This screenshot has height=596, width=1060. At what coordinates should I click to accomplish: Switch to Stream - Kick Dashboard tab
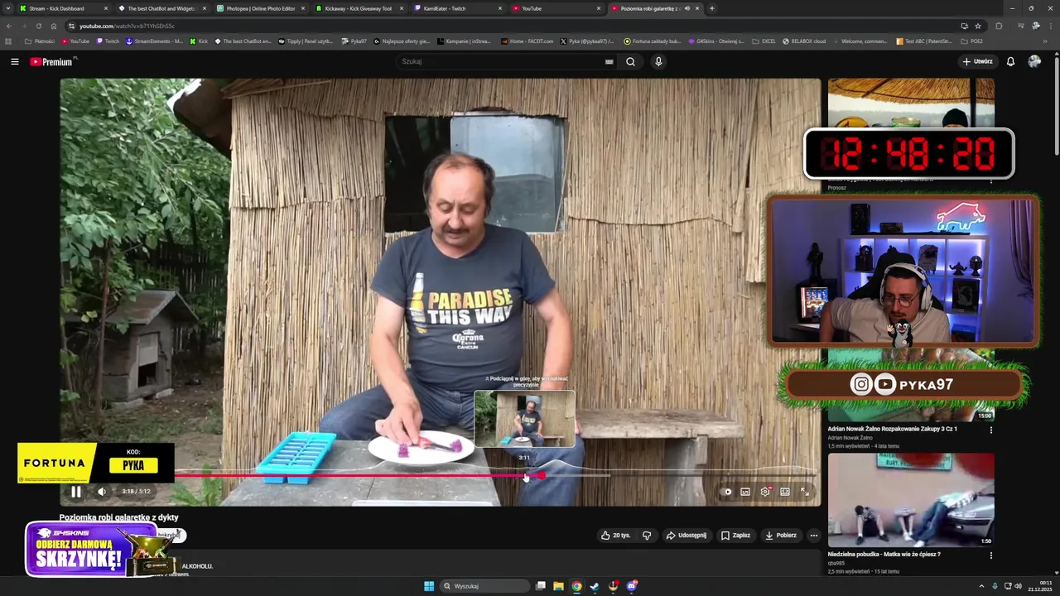click(64, 8)
